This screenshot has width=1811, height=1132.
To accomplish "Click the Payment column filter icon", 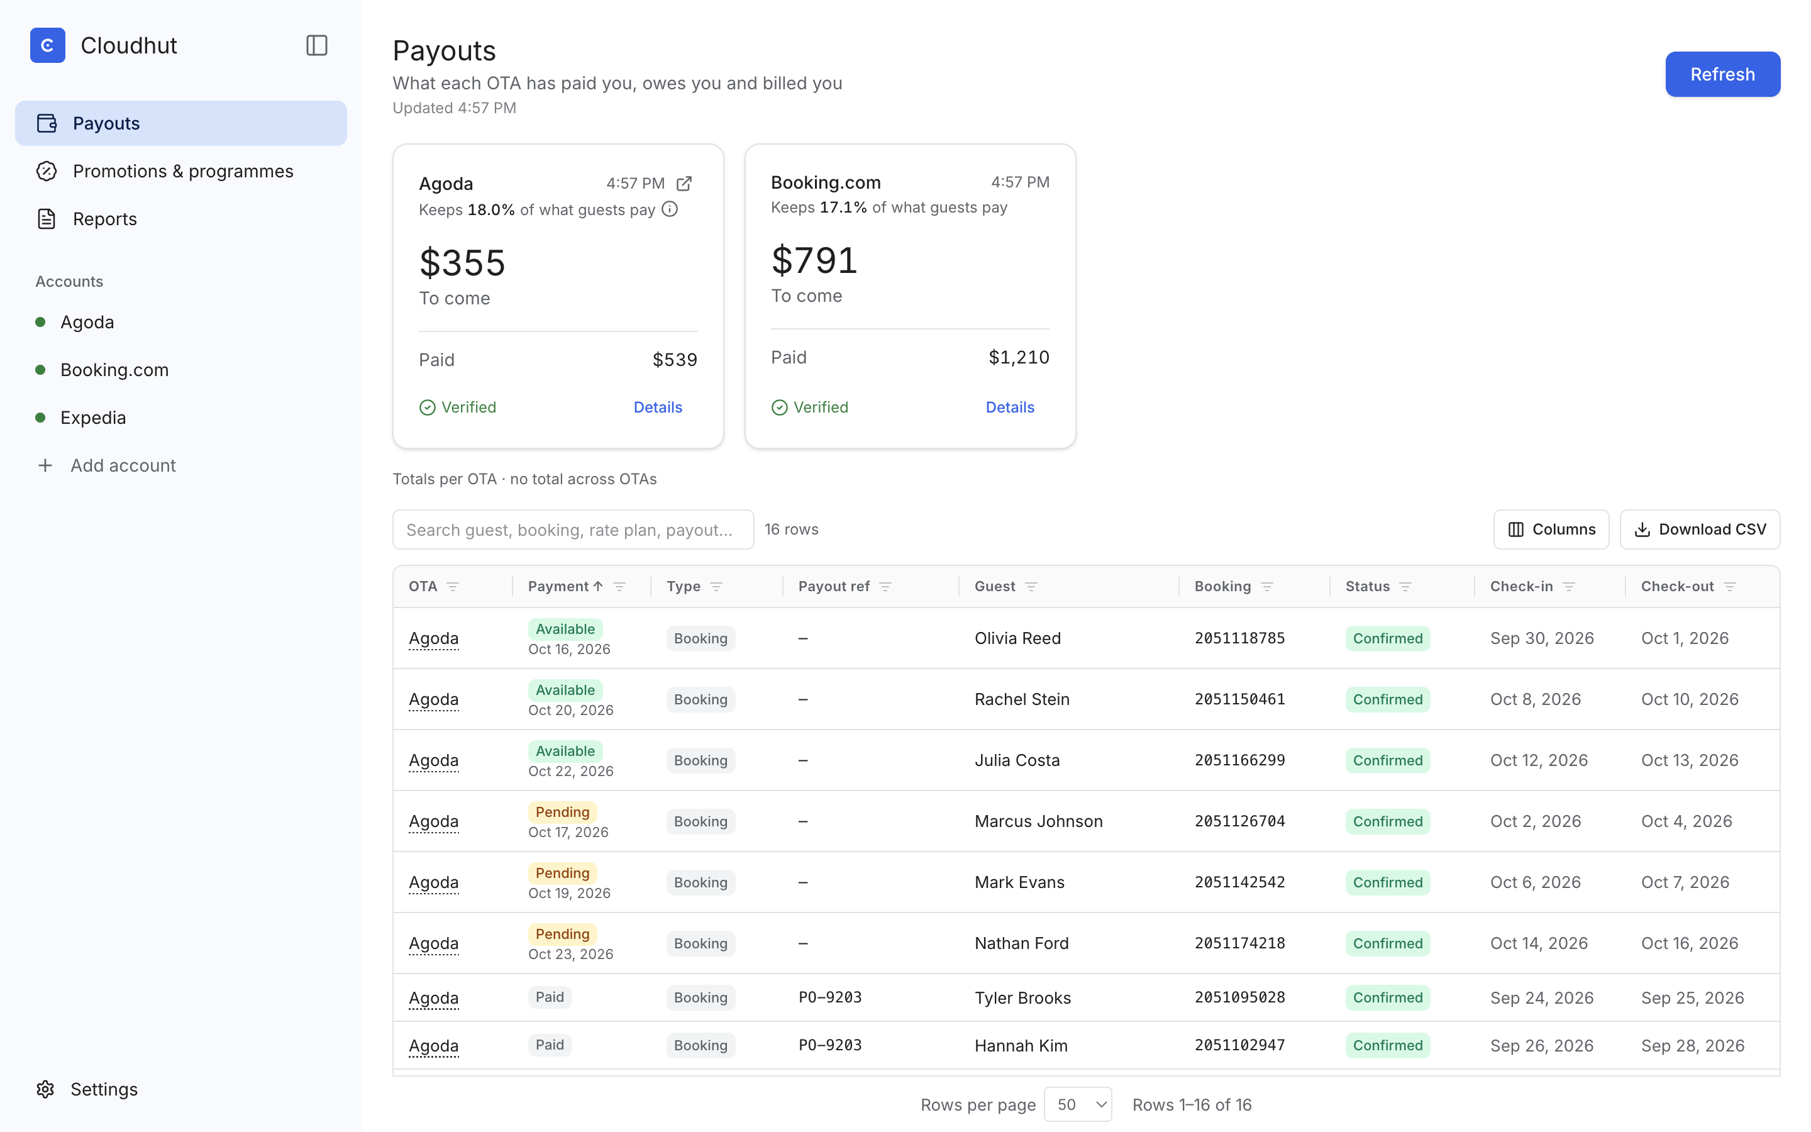I will 619,587.
